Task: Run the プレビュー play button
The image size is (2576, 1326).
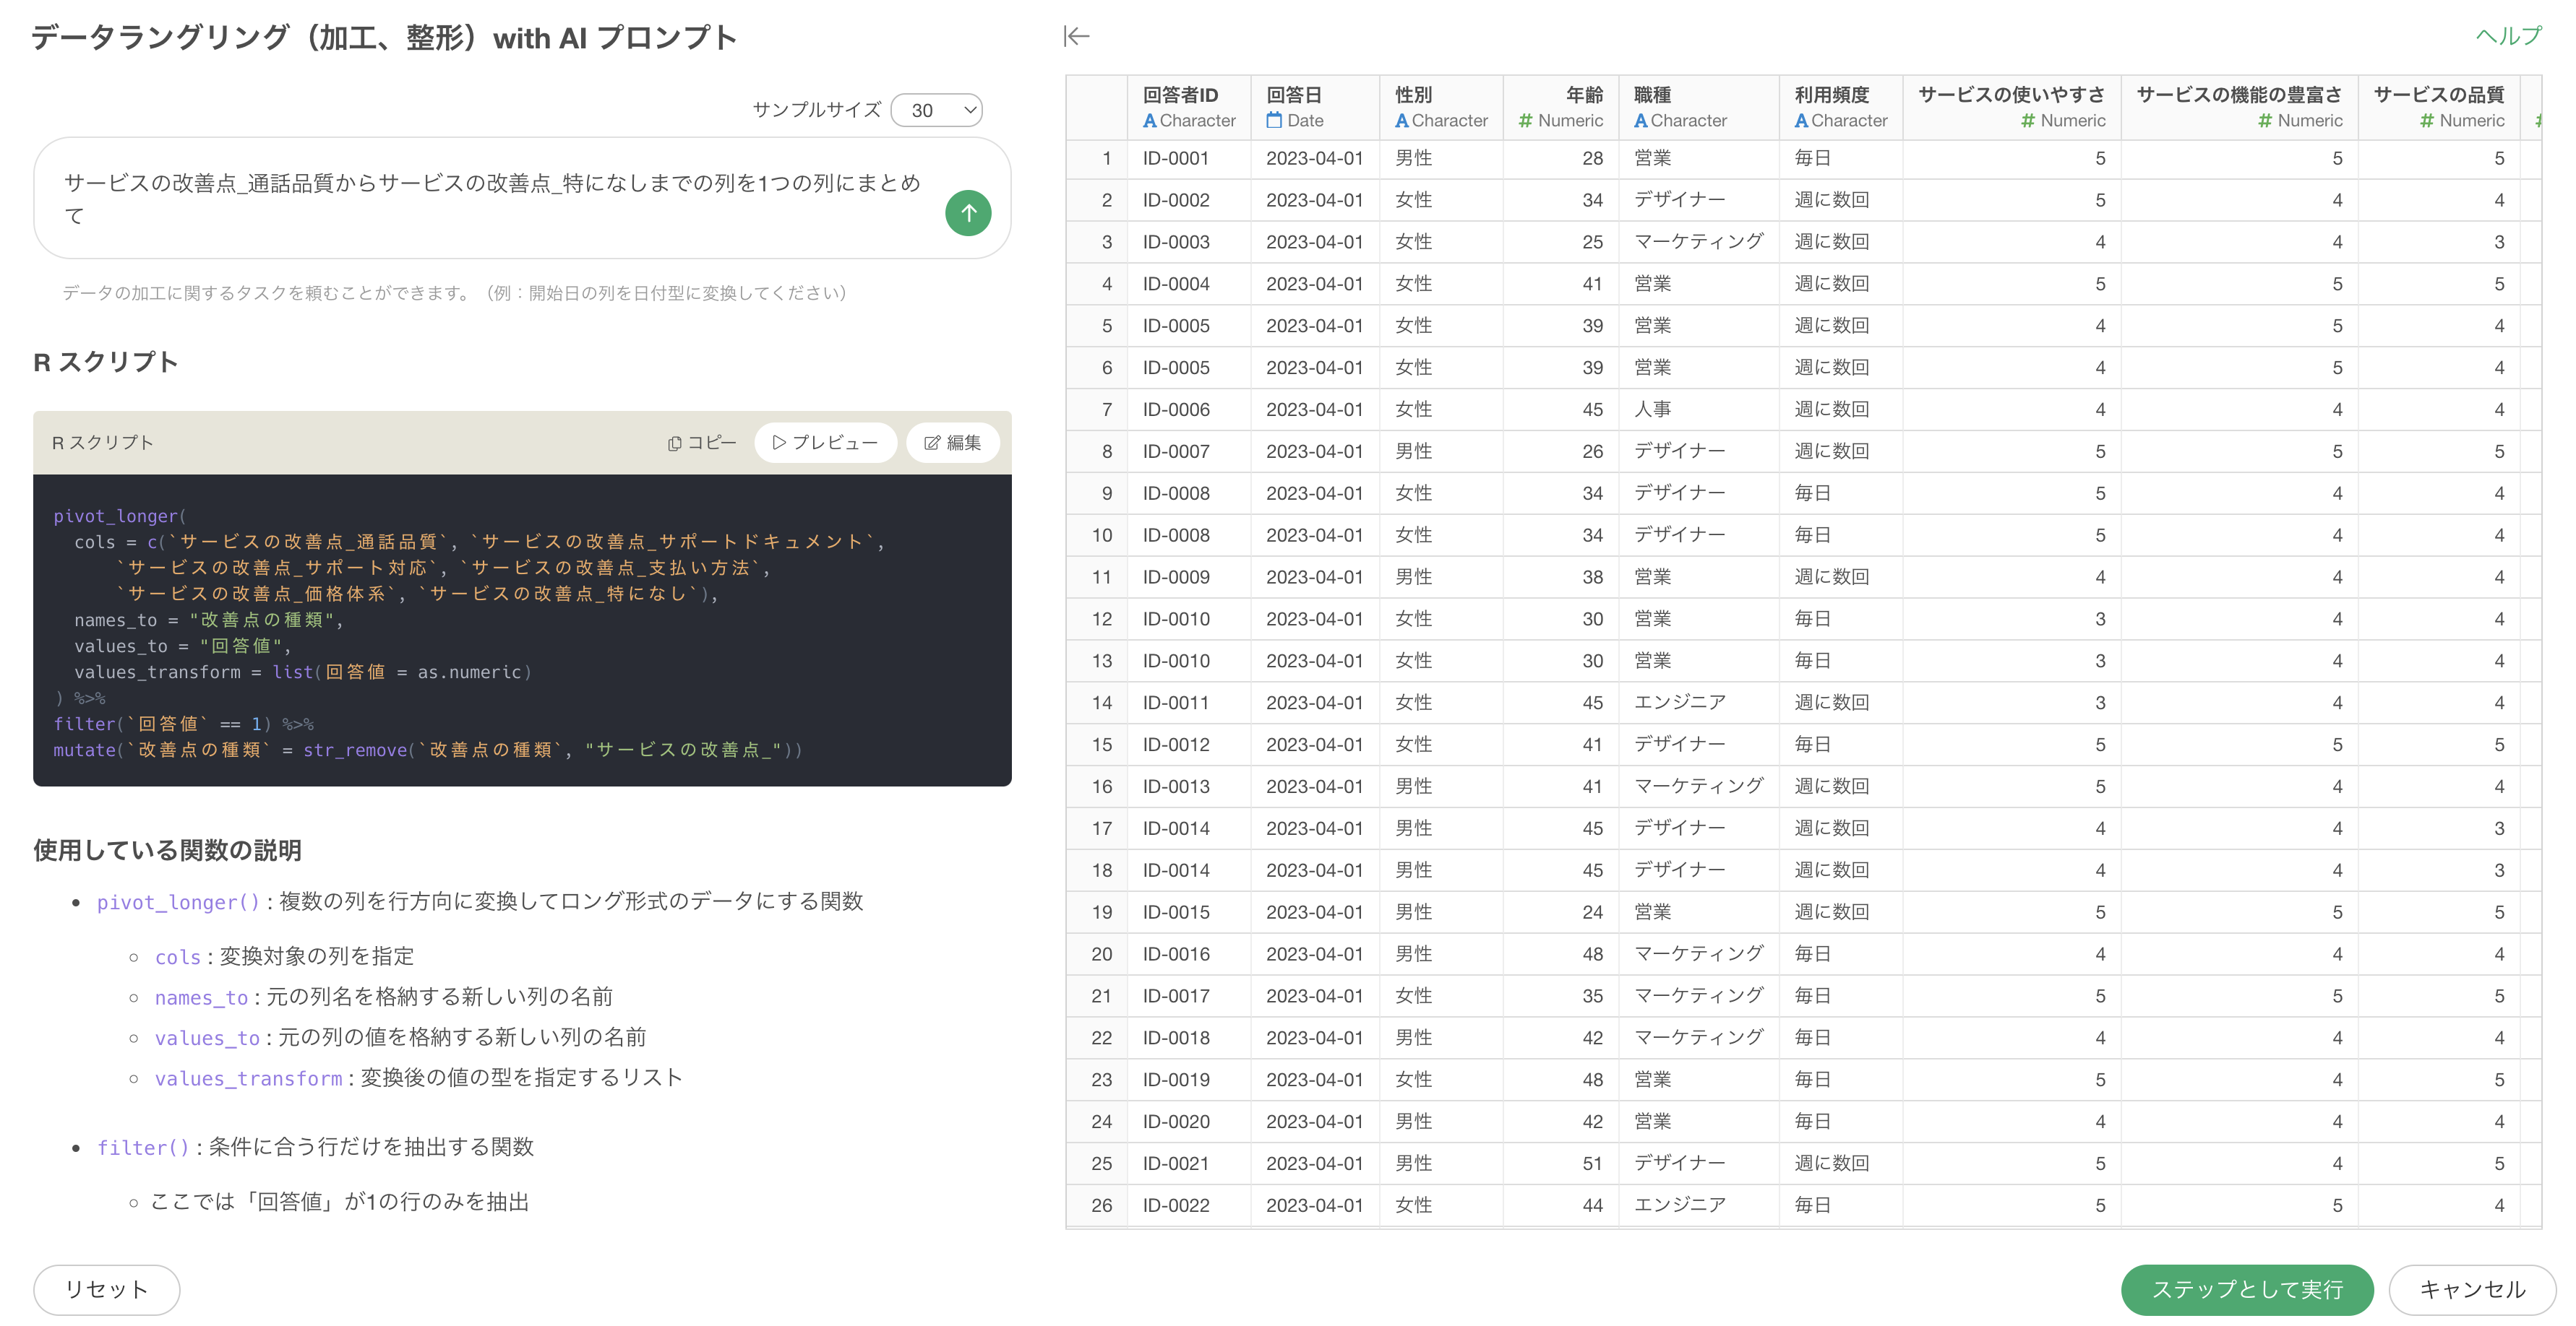Action: [x=825, y=443]
